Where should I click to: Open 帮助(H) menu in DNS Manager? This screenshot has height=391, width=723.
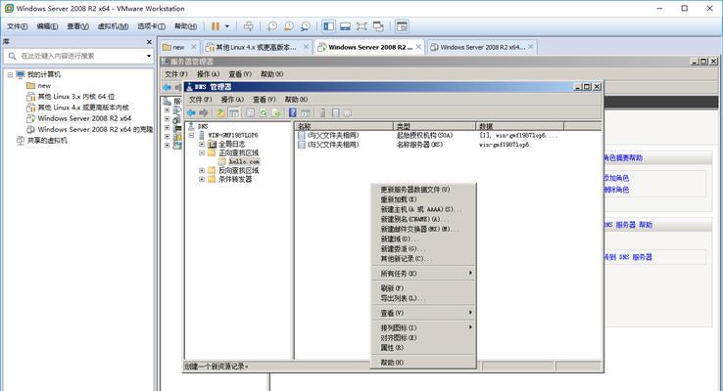pos(296,100)
